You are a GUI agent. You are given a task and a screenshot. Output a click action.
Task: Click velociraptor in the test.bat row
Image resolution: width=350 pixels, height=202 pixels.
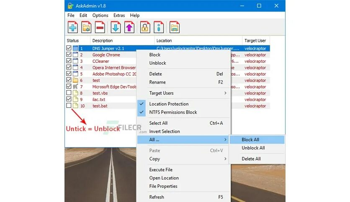click(x=255, y=106)
